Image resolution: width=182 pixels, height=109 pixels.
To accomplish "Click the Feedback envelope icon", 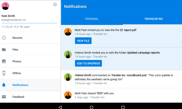I will tap(4, 97).
